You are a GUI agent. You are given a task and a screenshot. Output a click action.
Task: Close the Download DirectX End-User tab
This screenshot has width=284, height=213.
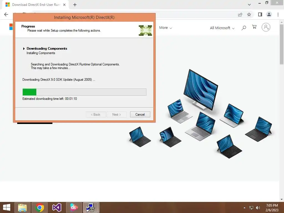64,5
